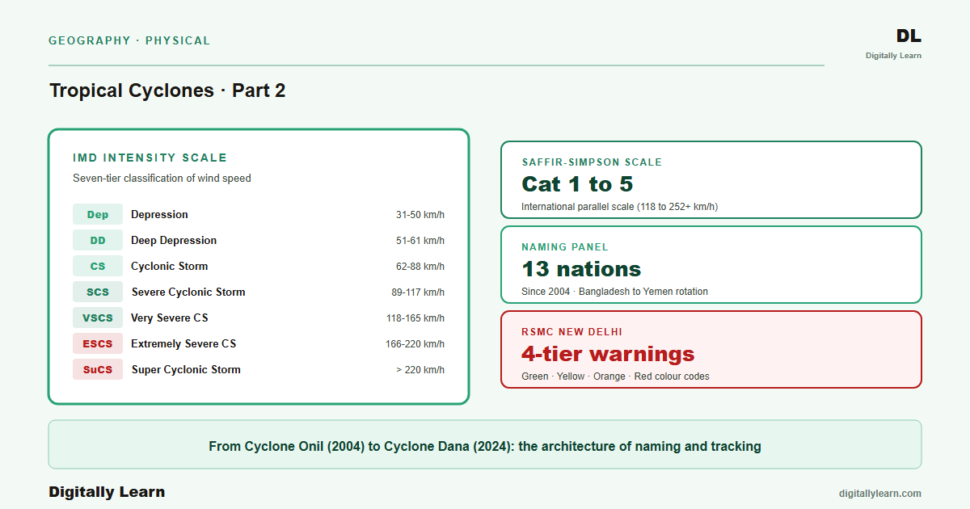
Task: Click the '62-88 km/h' wind speed value
Action: click(x=420, y=267)
